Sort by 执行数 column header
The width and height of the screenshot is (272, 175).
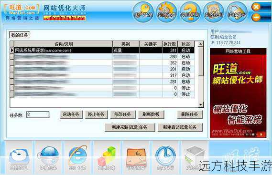coord(170,44)
